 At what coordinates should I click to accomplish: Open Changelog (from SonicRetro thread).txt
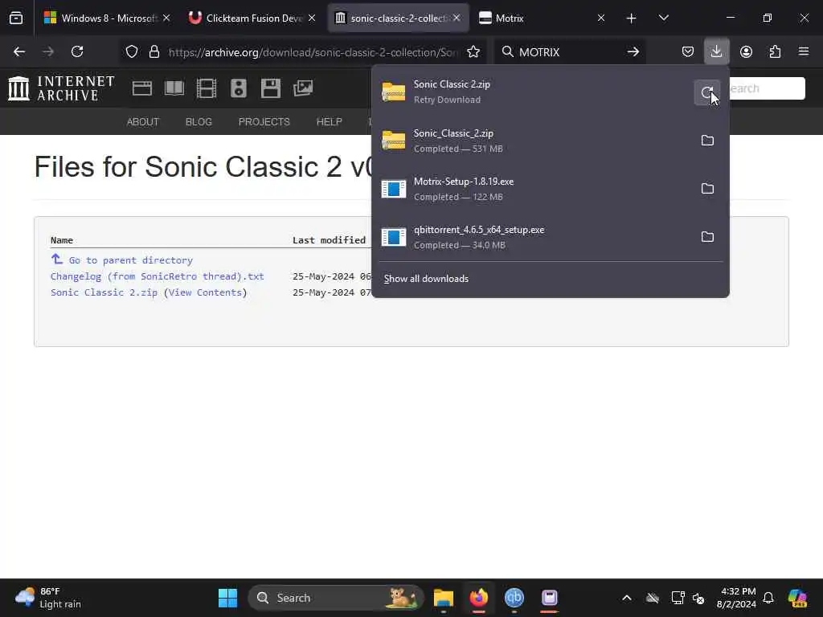click(157, 276)
